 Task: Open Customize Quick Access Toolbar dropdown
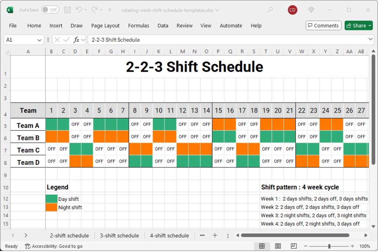[x=110, y=10]
